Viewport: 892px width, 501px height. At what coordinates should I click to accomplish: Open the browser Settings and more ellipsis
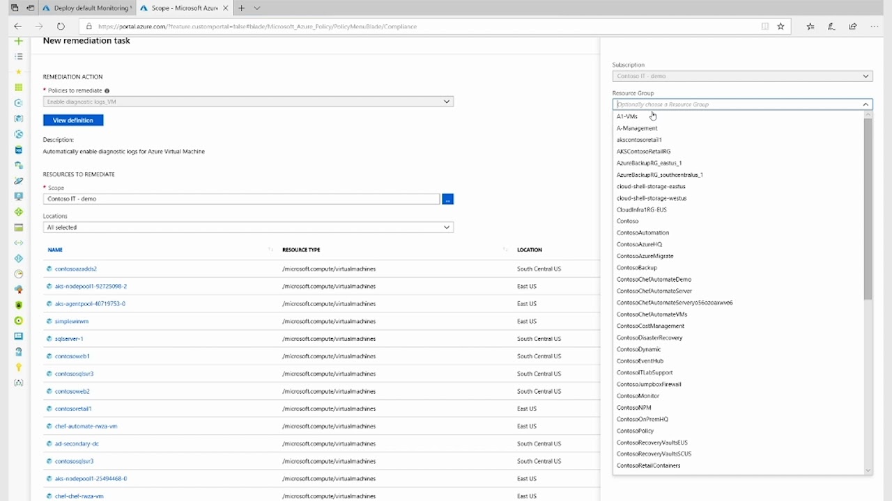tap(874, 26)
